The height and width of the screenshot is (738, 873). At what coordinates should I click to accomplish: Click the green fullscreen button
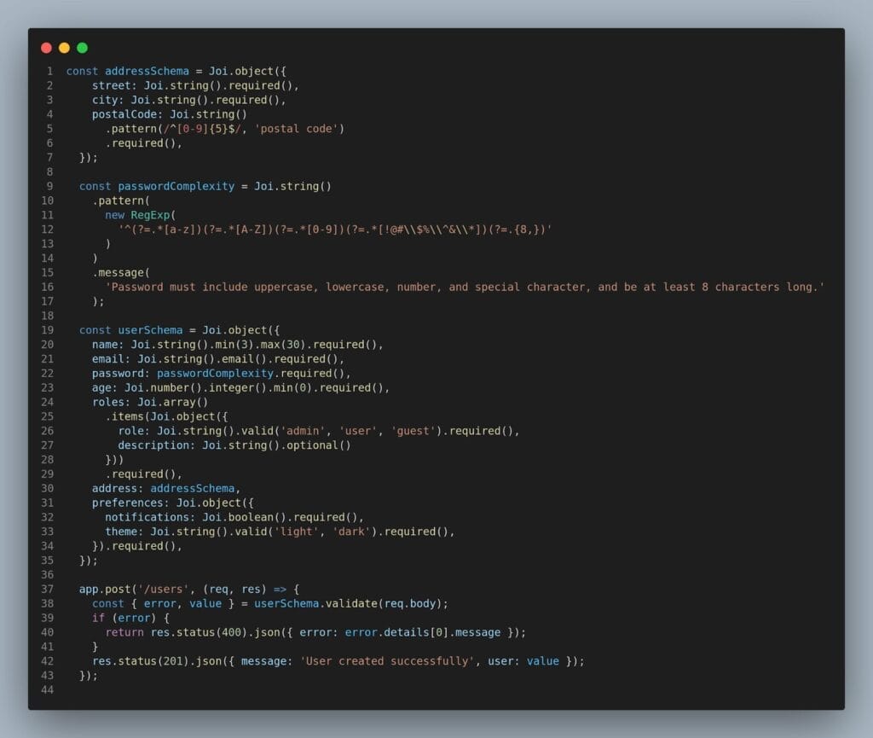coord(80,48)
